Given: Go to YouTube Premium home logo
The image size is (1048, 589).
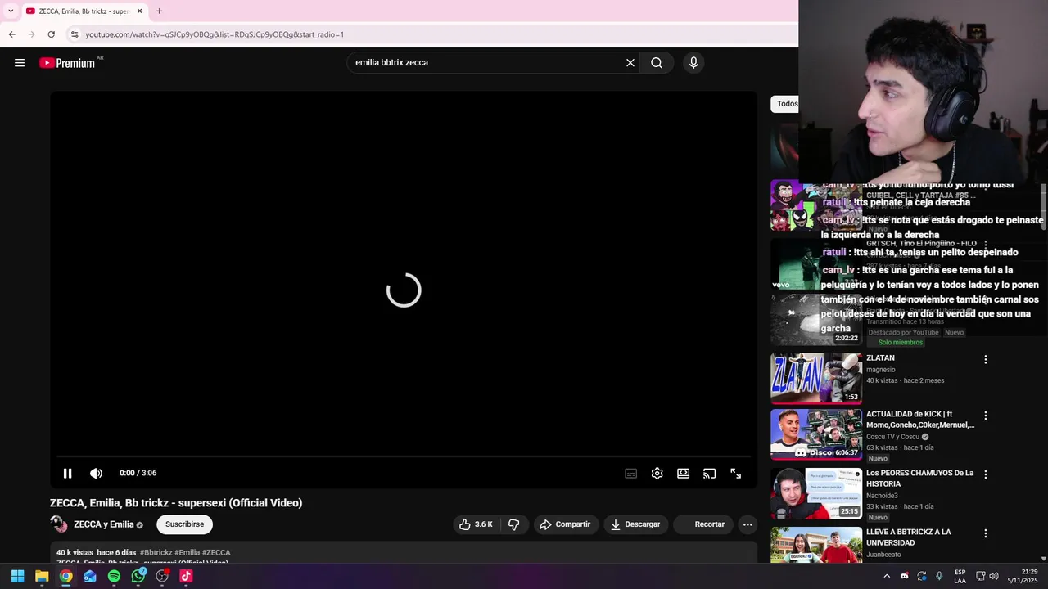Looking at the screenshot, I should 67,63.
